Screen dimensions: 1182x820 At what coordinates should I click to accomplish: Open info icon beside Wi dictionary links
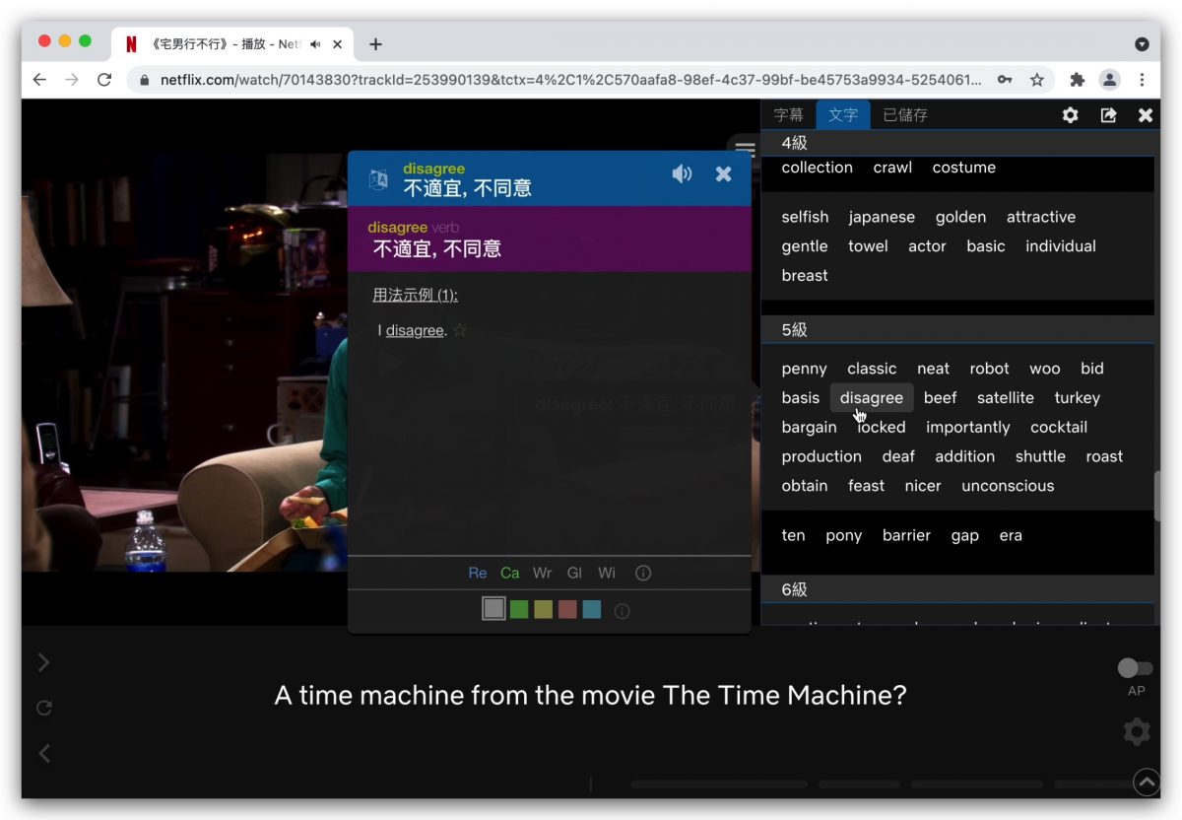(x=643, y=573)
